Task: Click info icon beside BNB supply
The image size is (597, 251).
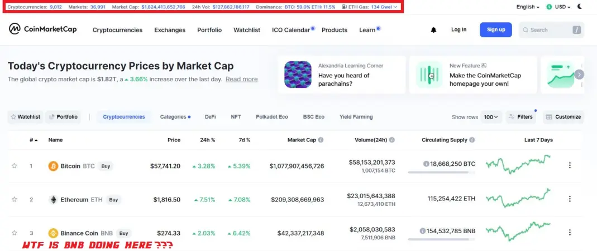Action: (x=423, y=231)
